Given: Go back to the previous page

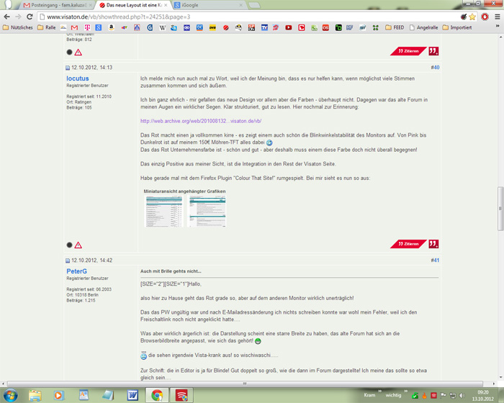Looking at the screenshot, I should click(x=6, y=17).
